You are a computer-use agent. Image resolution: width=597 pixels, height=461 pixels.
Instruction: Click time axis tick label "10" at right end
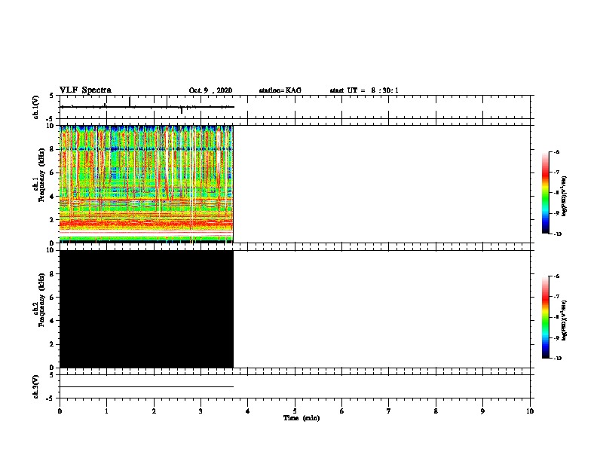(530, 411)
